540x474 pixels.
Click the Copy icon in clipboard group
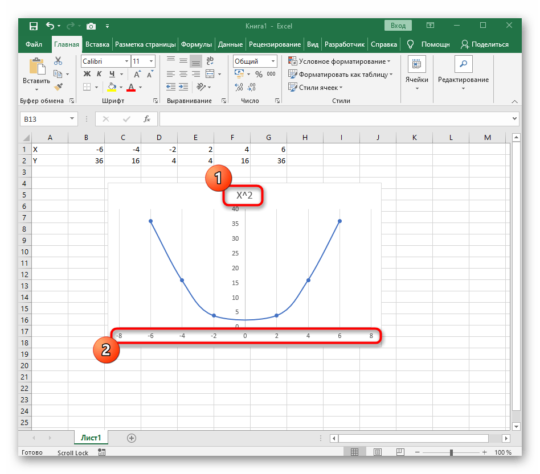(58, 74)
